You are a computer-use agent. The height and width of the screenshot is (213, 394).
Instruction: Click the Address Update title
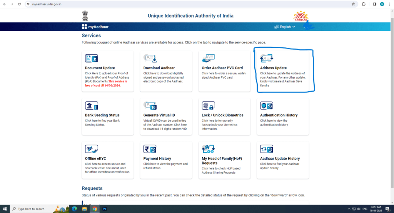pyautogui.click(x=274, y=68)
